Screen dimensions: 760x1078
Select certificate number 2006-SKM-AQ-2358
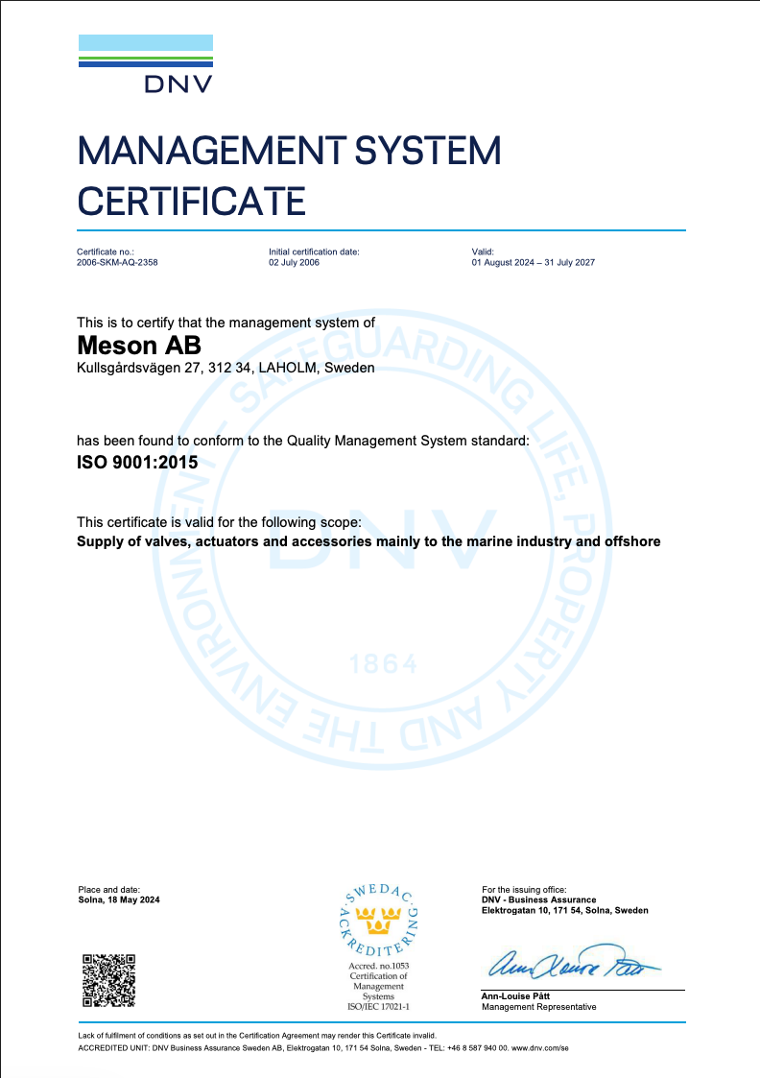[117, 263]
